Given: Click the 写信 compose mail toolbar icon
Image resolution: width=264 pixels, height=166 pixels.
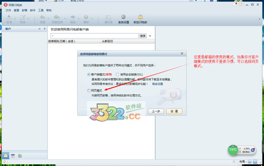Looking at the screenshot, I should pyautogui.click(x=23, y=17).
